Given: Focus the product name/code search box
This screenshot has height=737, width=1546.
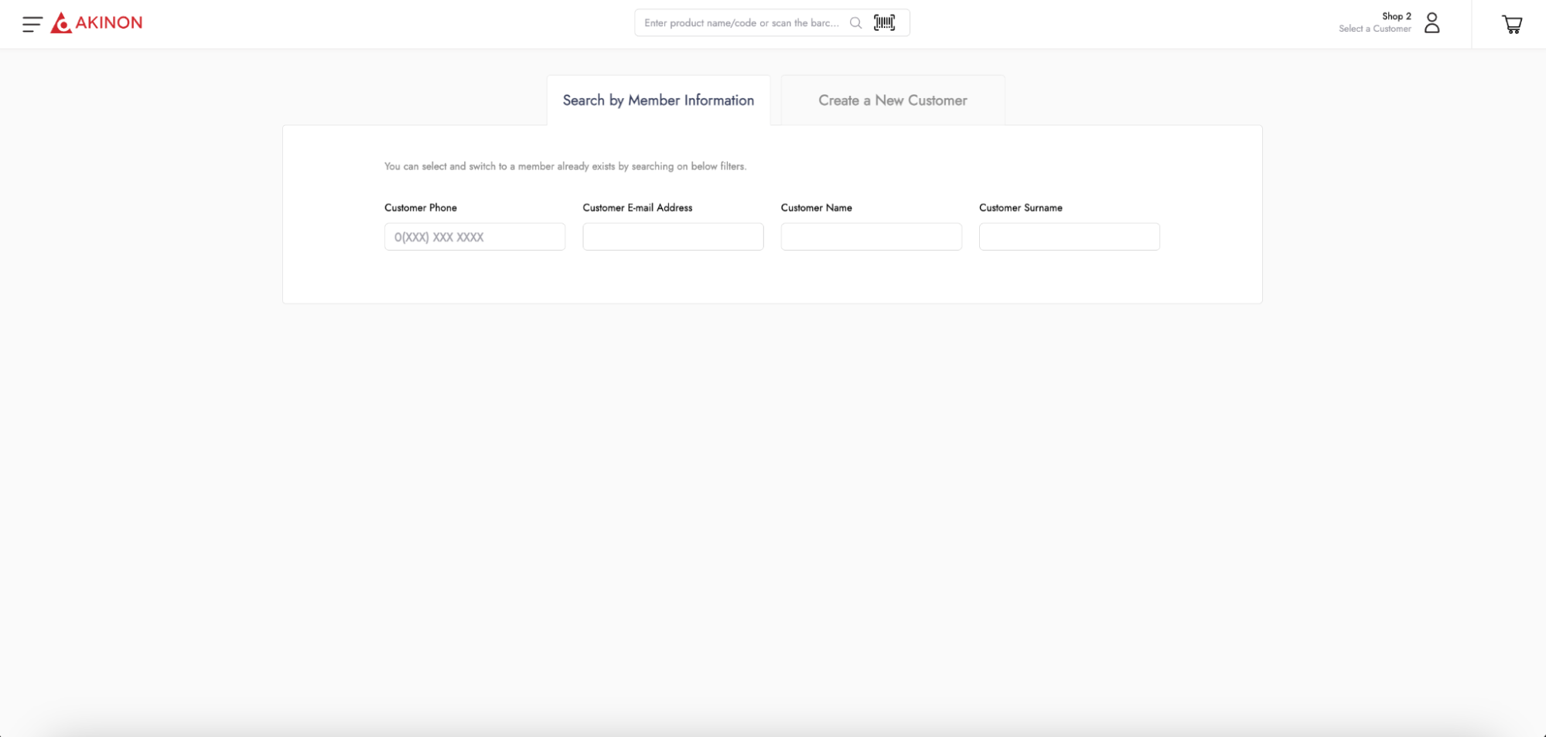Looking at the screenshot, I should (741, 23).
